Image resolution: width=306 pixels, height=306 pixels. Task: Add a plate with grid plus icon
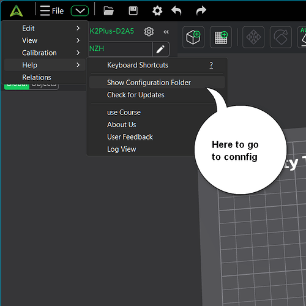221,37
